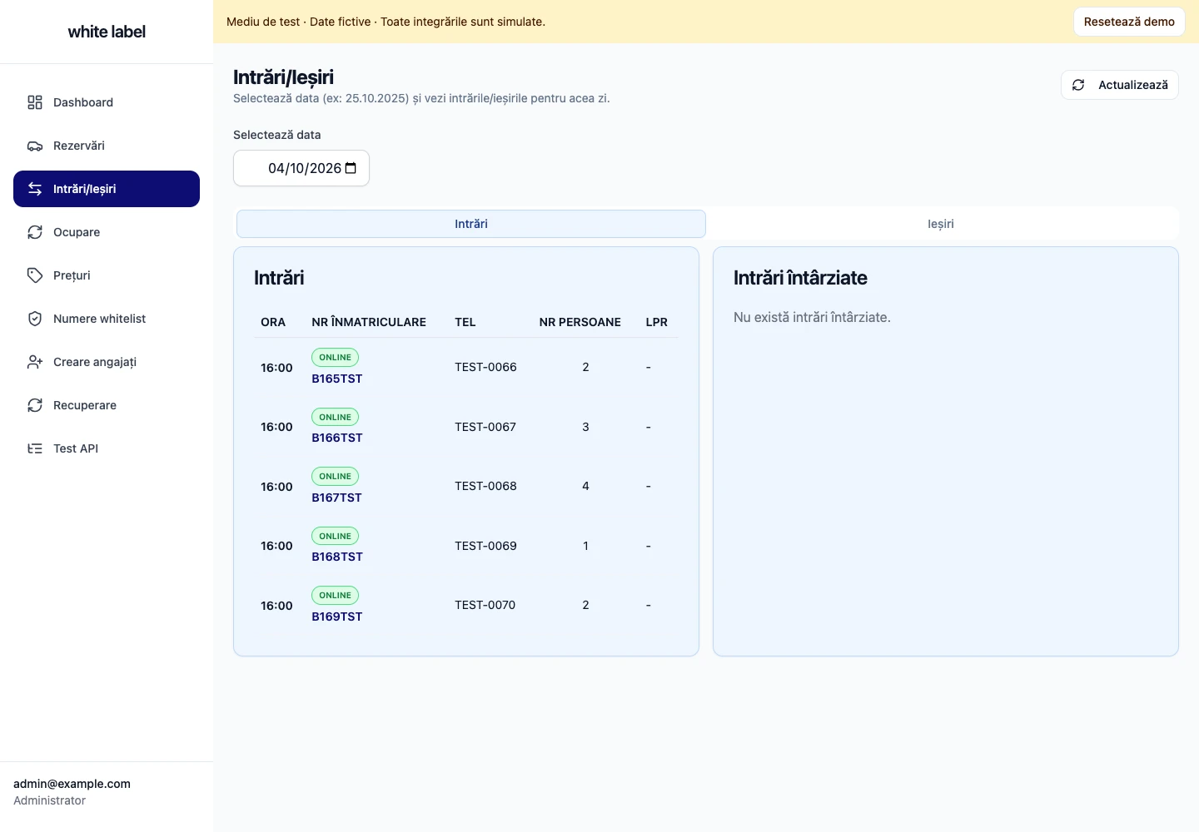
Task: Open the Ocupare sidebar item
Action: (x=107, y=232)
